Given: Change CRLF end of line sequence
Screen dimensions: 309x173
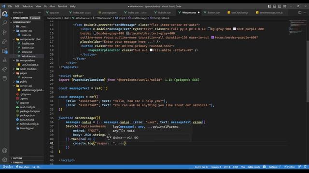Looking at the screenshot, I should 236,167.
